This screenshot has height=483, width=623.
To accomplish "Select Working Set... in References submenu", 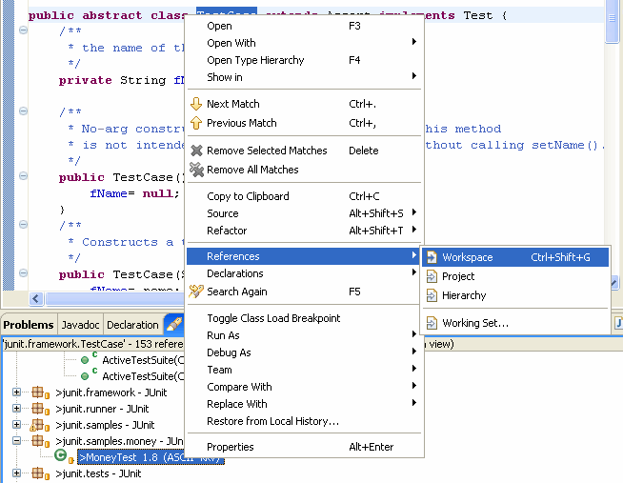I will click(x=515, y=323).
